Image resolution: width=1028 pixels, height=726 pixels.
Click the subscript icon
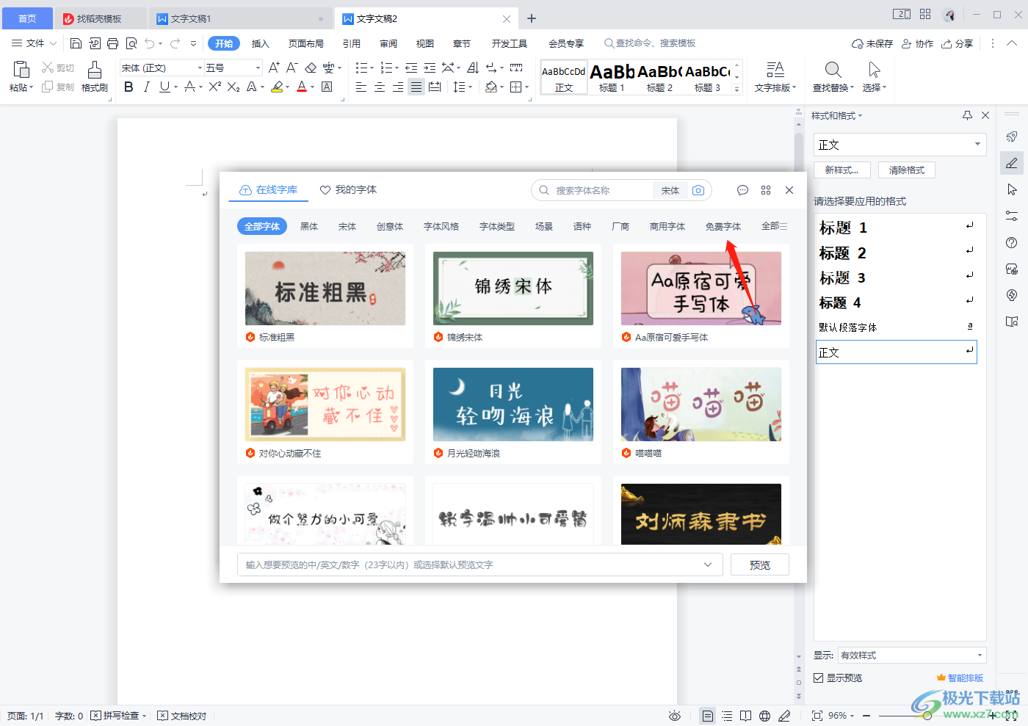(x=234, y=87)
